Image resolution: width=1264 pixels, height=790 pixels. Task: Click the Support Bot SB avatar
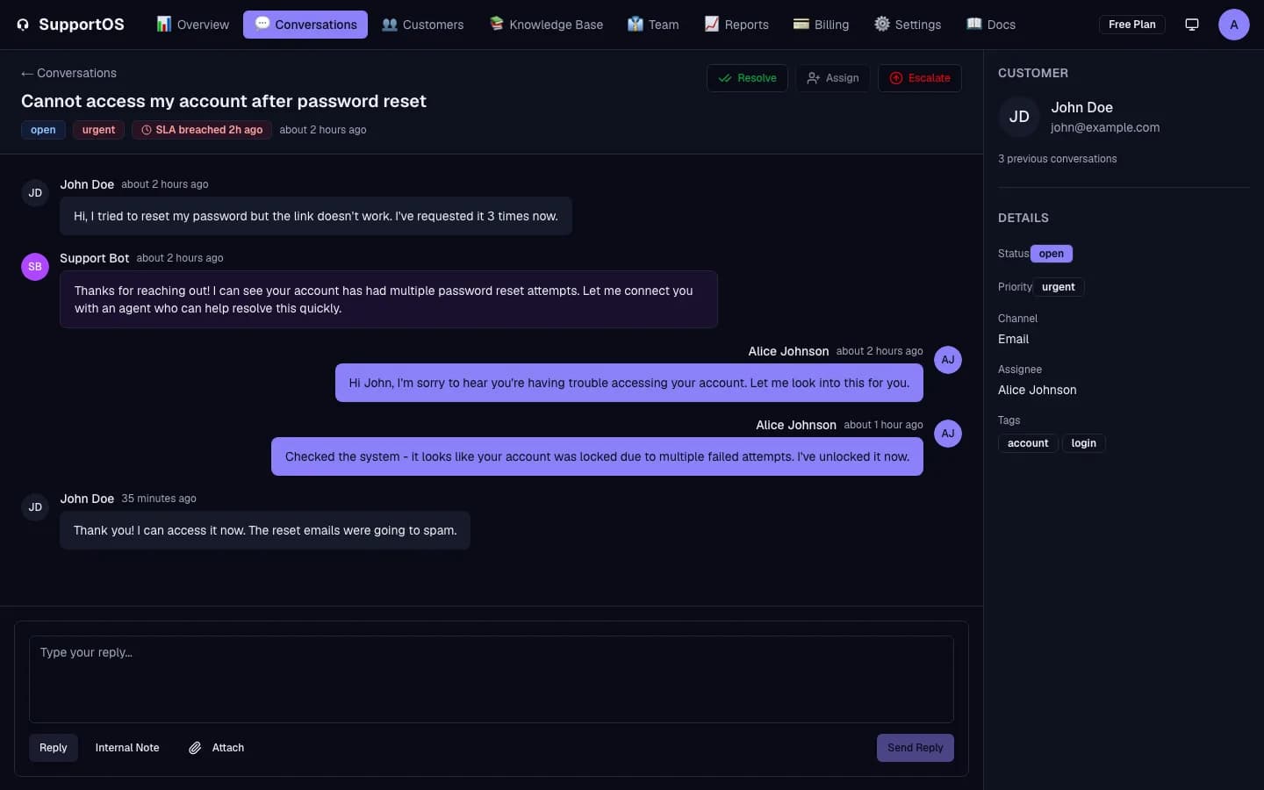click(x=35, y=267)
